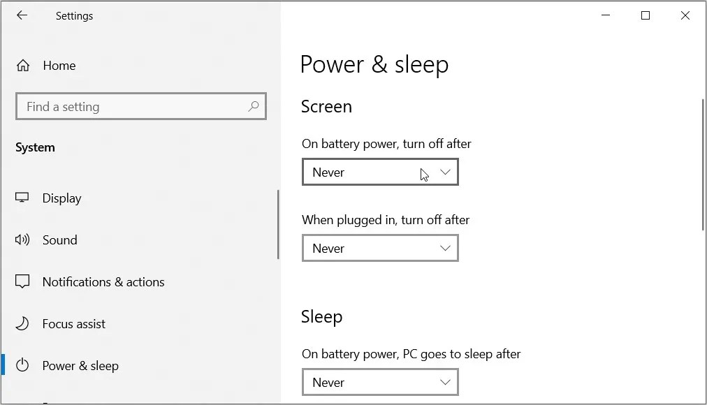Image resolution: width=707 pixels, height=405 pixels.
Task: Open the battery screen turn-off time dropdown
Action: tap(380, 172)
